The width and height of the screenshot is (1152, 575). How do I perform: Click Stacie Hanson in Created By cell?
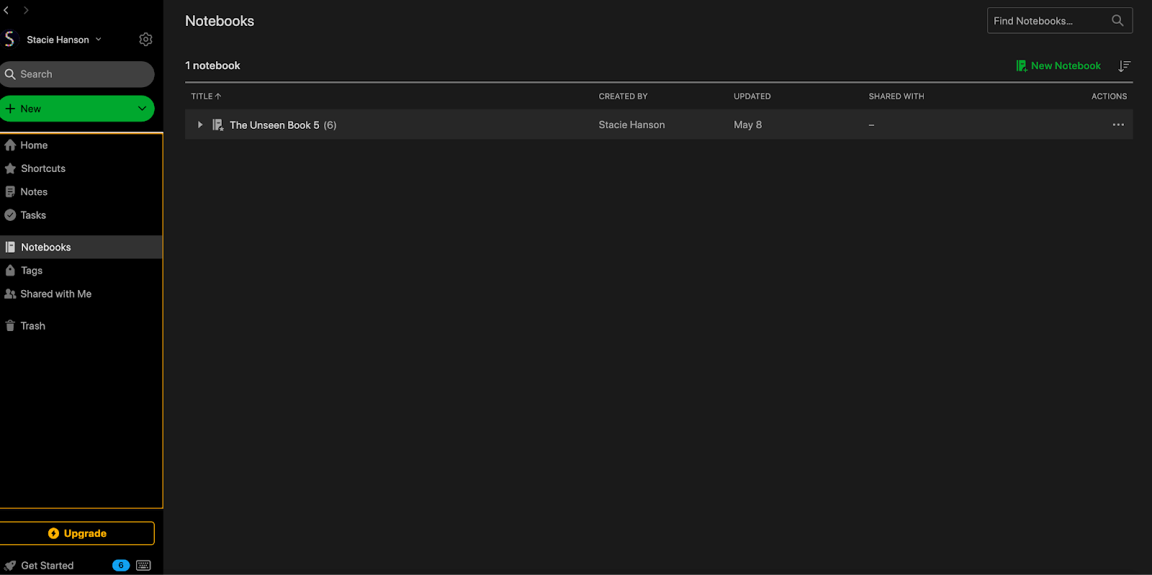coord(632,125)
